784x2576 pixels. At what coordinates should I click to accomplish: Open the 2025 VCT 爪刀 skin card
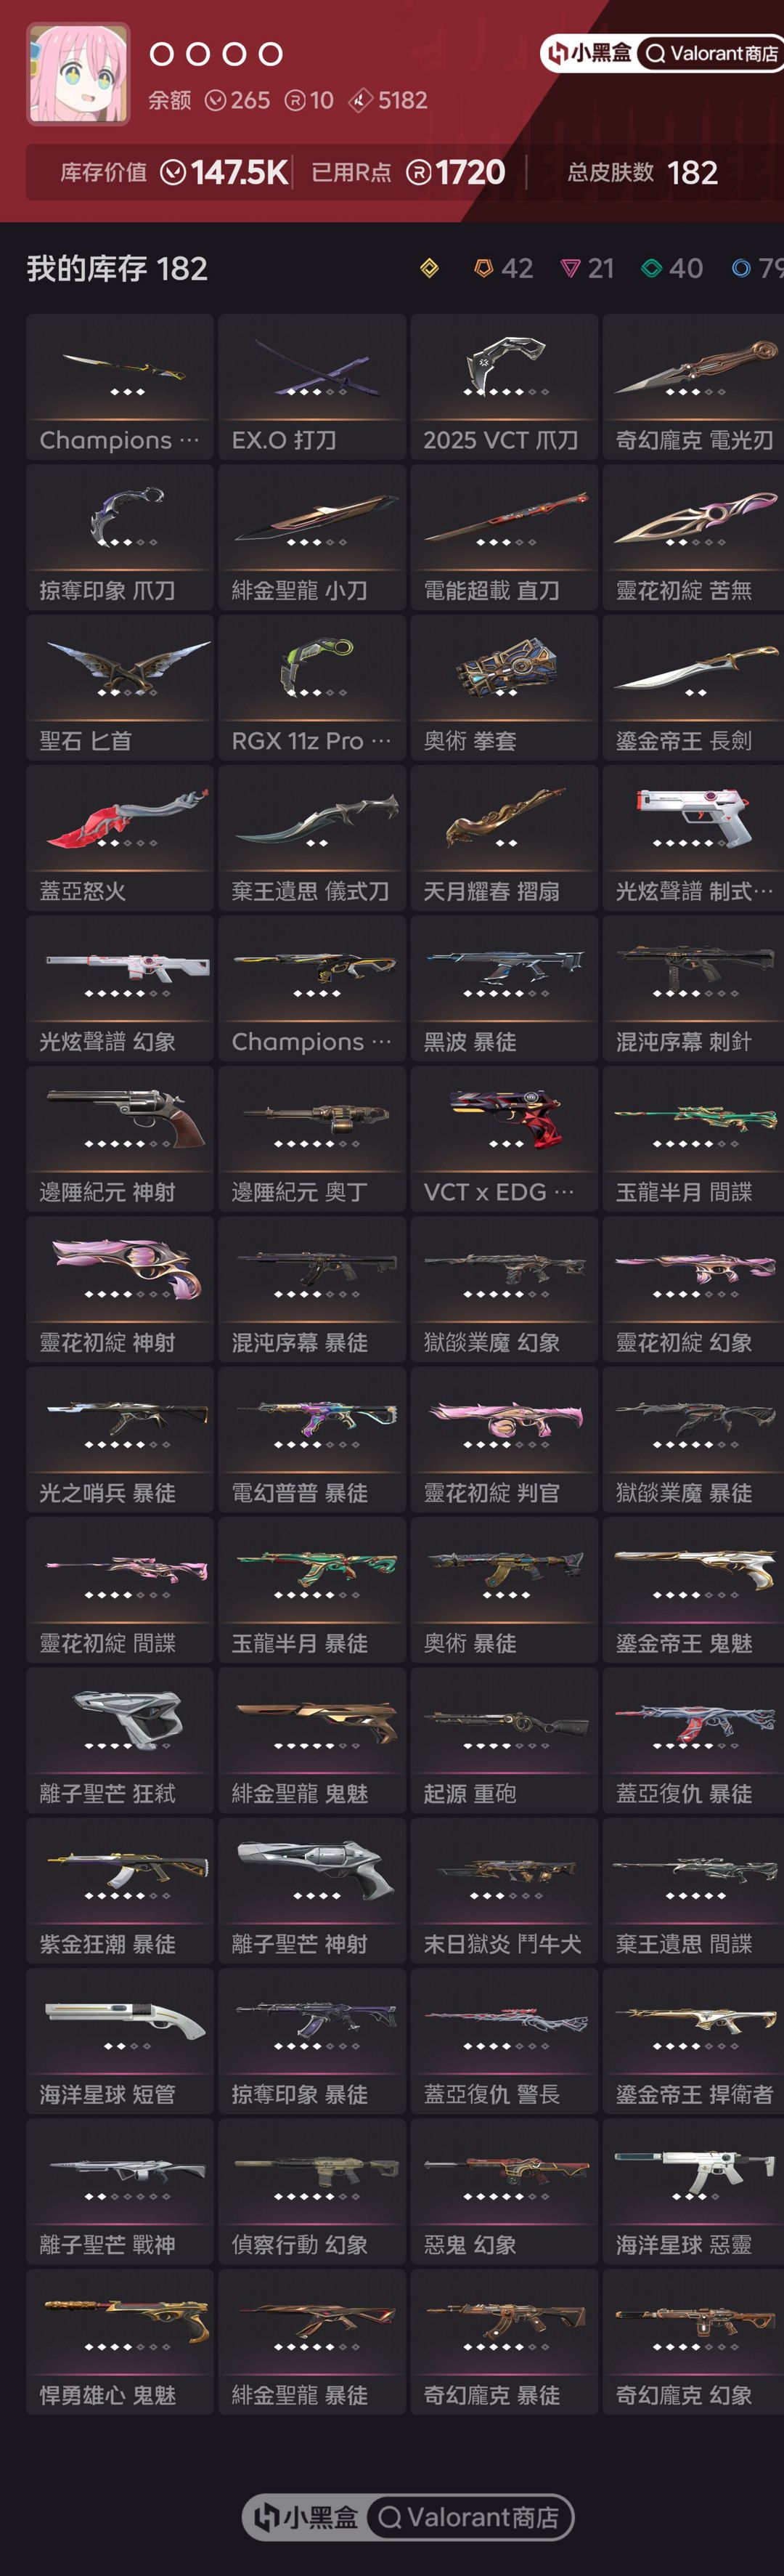[x=503, y=387]
